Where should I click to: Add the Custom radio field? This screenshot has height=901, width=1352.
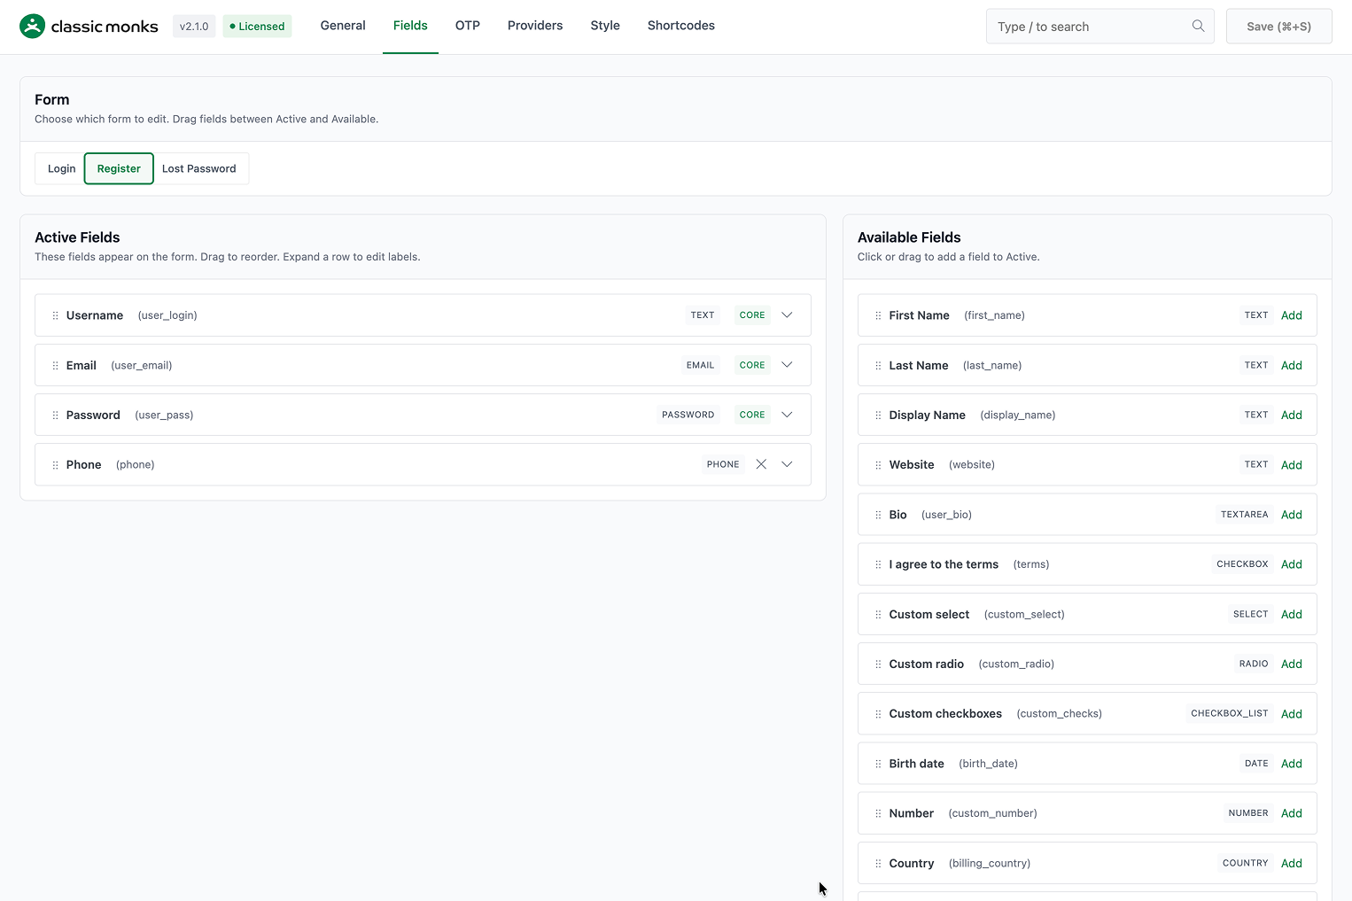tap(1292, 664)
